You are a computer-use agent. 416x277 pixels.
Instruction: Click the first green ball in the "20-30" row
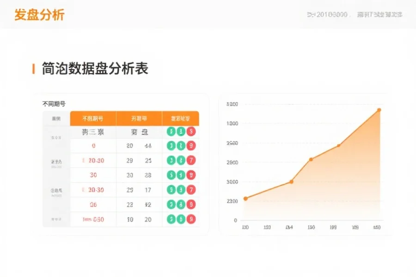coord(171,161)
